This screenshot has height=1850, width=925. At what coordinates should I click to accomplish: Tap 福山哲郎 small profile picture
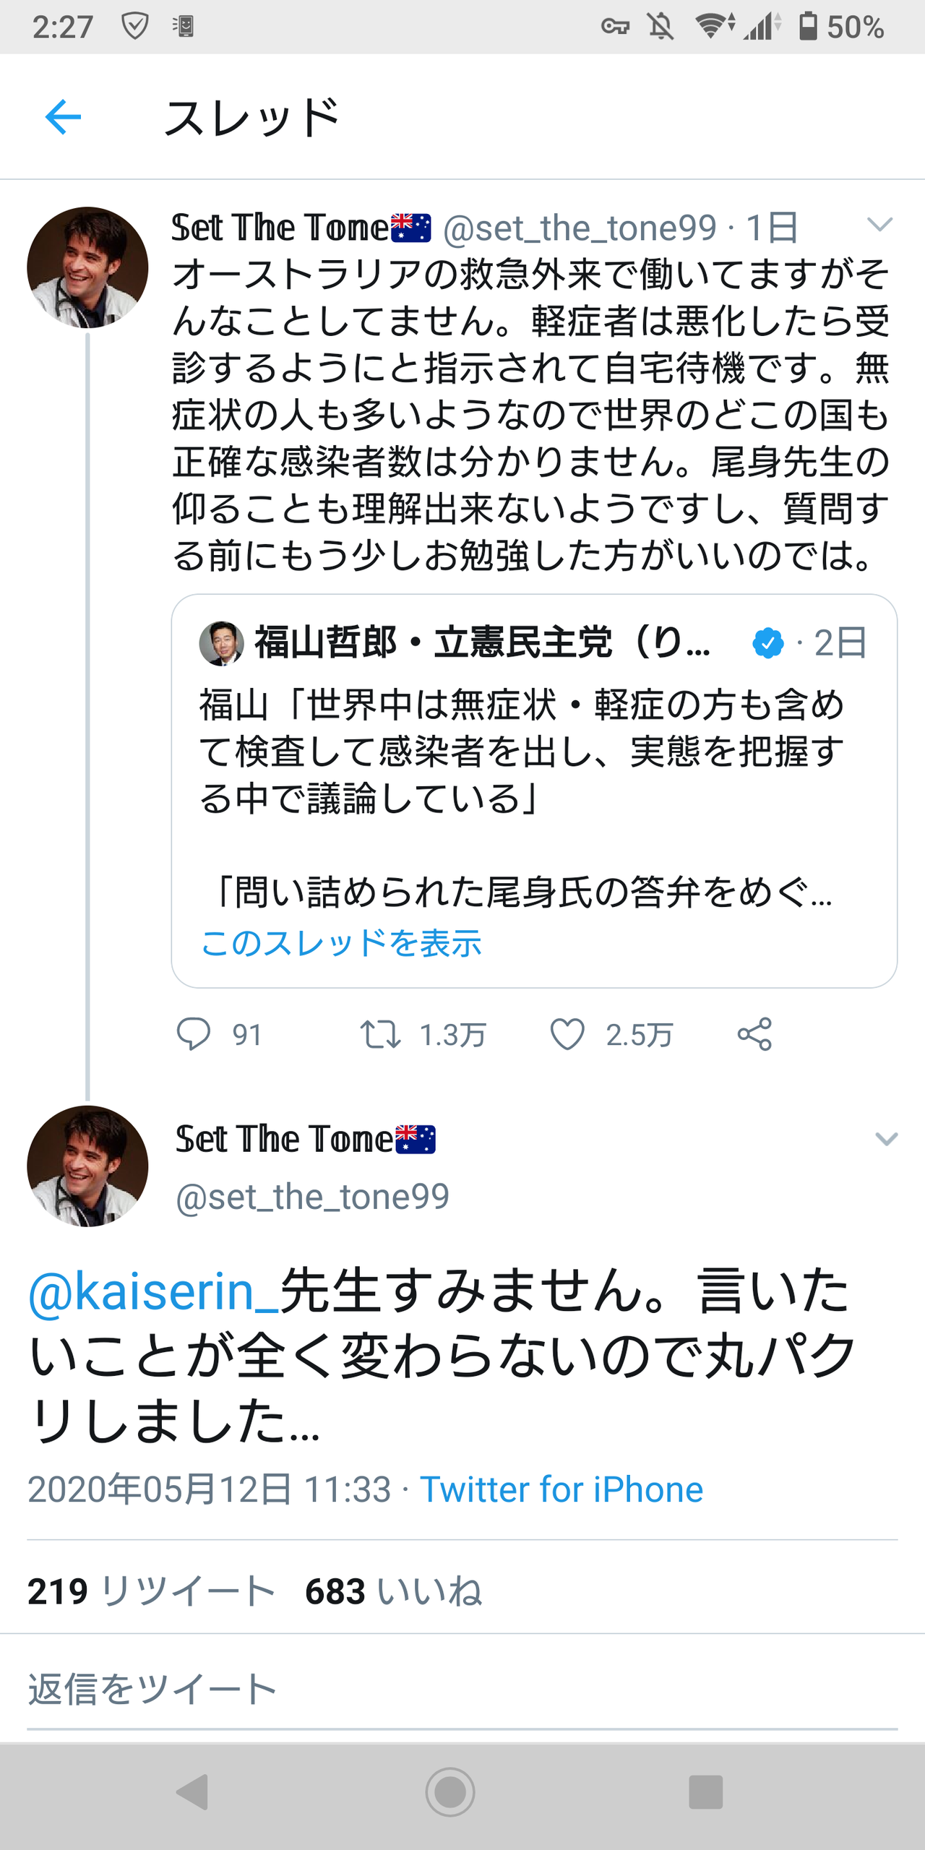coord(221,642)
